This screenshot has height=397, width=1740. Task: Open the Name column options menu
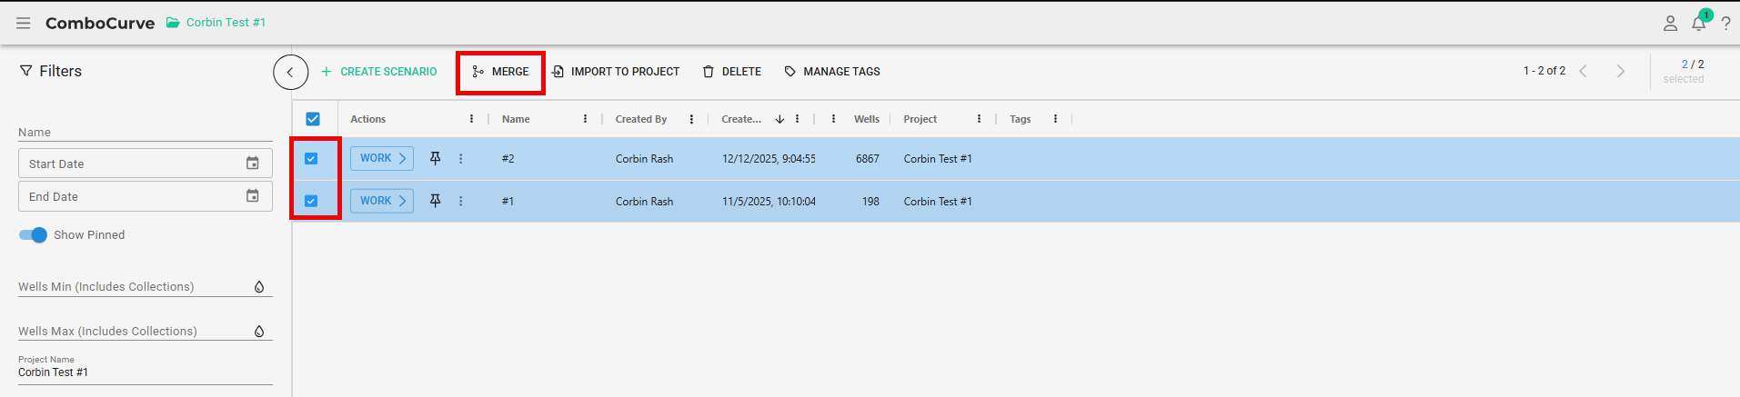[585, 119]
